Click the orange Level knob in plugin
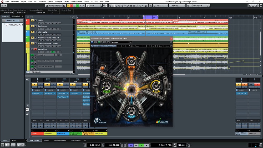 [x=102, y=68]
